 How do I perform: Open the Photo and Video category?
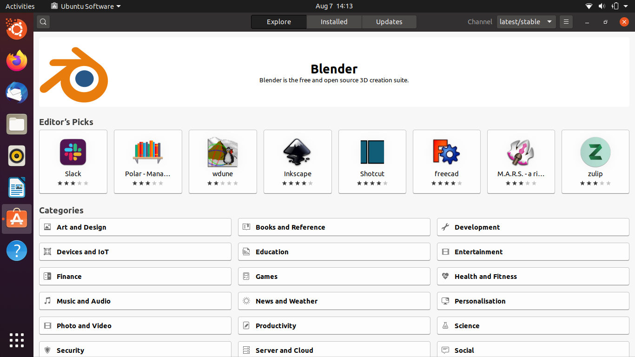point(135,325)
